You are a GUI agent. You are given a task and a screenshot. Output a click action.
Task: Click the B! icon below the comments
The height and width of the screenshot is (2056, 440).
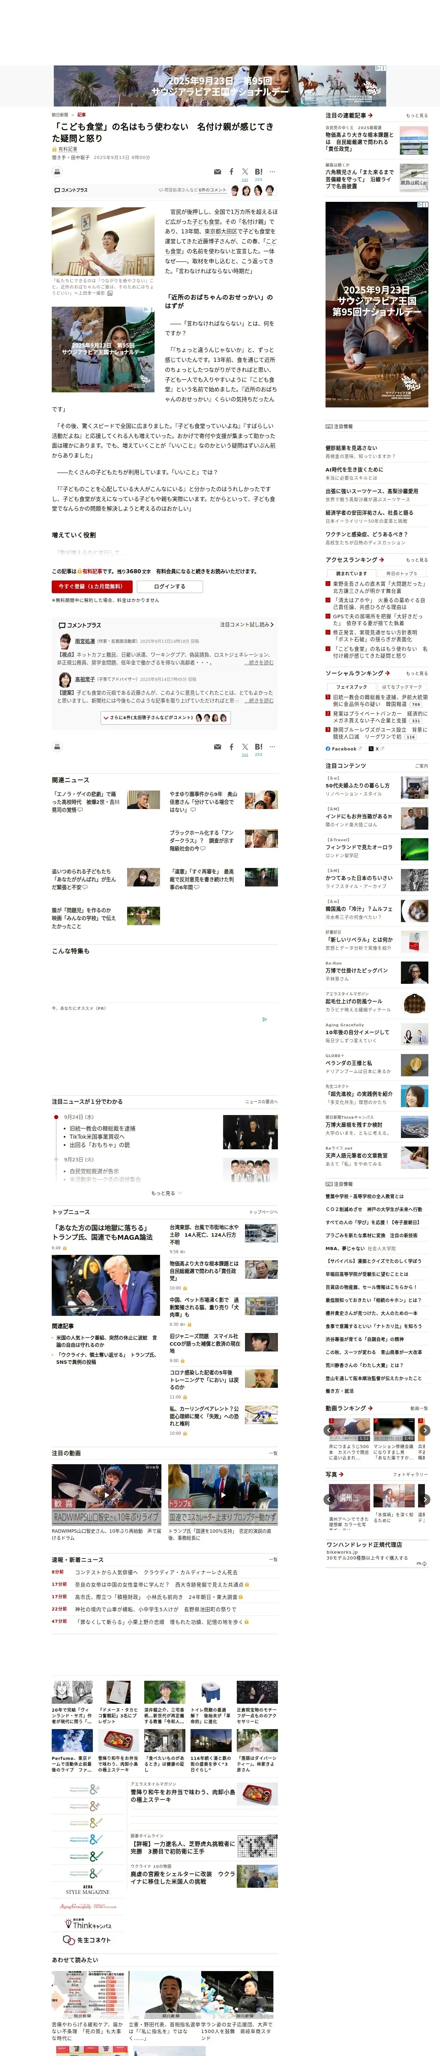pos(258,746)
